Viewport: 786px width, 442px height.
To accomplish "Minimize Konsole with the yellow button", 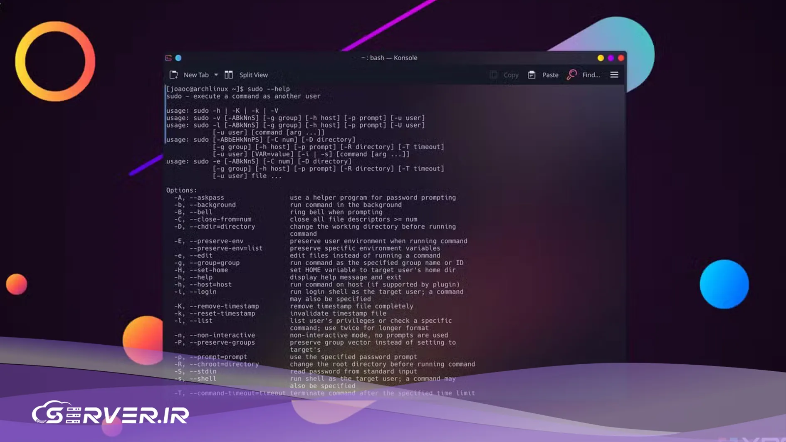I will point(601,58).
